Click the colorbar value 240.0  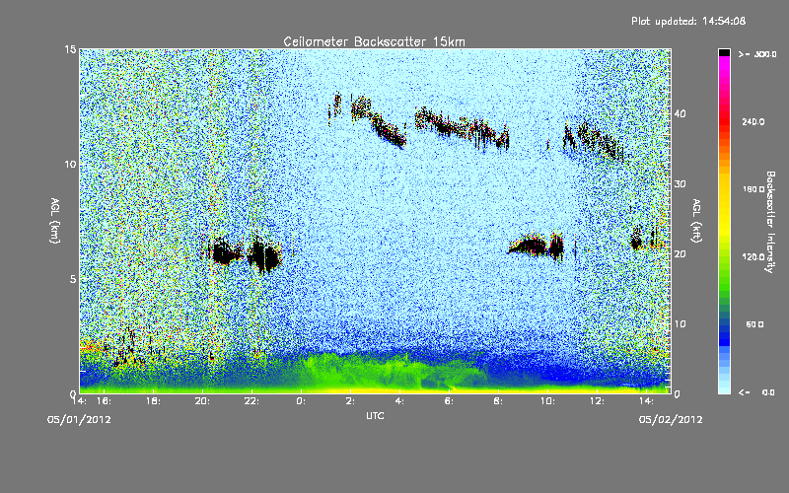pos(753,122)
